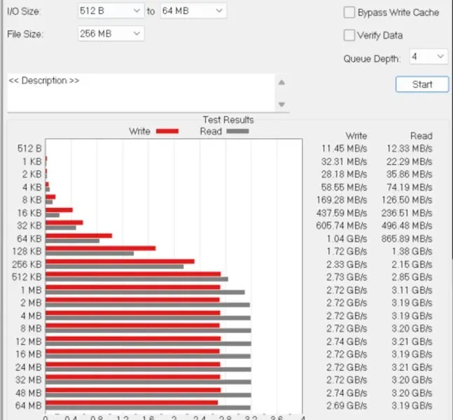
Task: Click the 605.74 MB/s write value
Action: click(x=342, y=225)
